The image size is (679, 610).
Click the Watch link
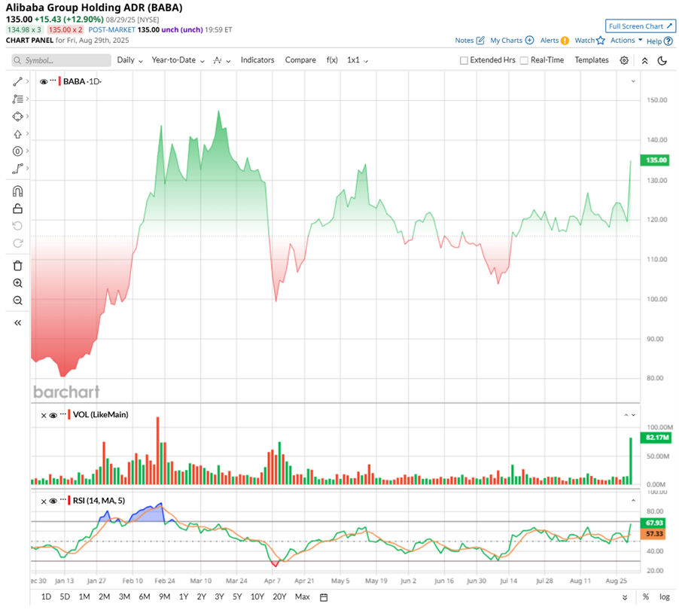585,41
